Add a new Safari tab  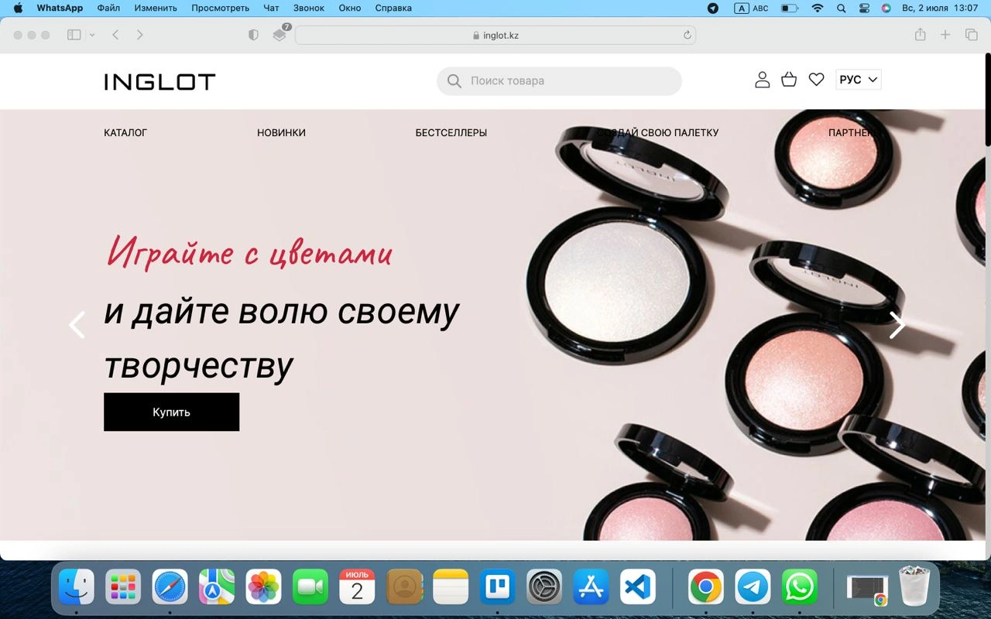click(945, 35)
